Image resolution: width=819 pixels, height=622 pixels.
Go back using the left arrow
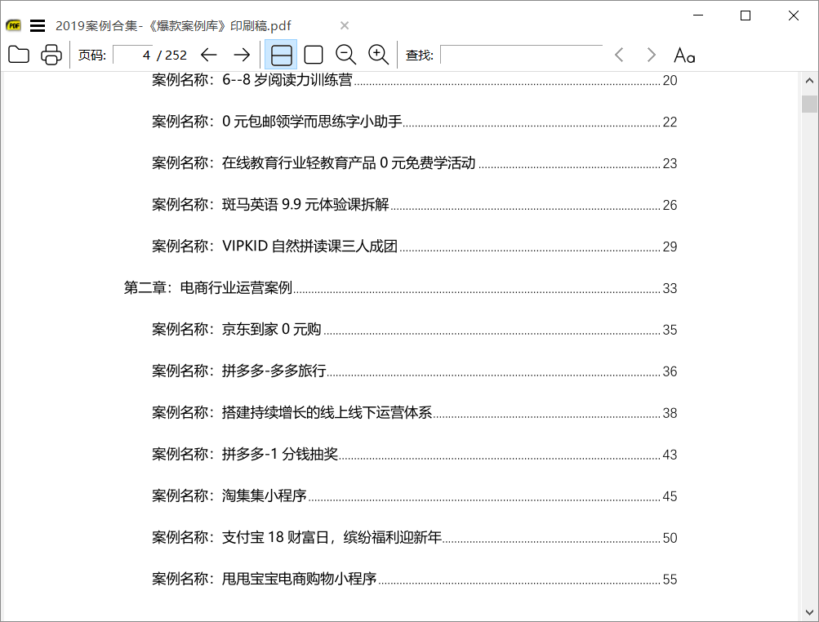click(x=210, y=54)
